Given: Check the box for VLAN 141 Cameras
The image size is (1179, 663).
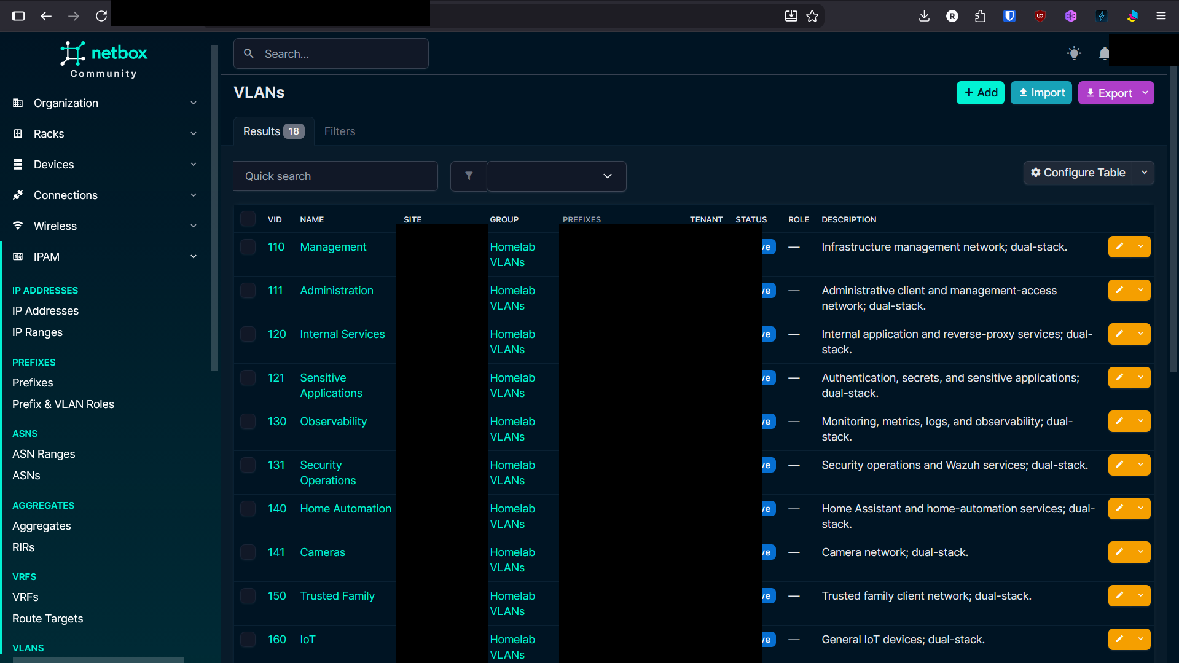Looking at the screenshot, I should click(248, 552).
